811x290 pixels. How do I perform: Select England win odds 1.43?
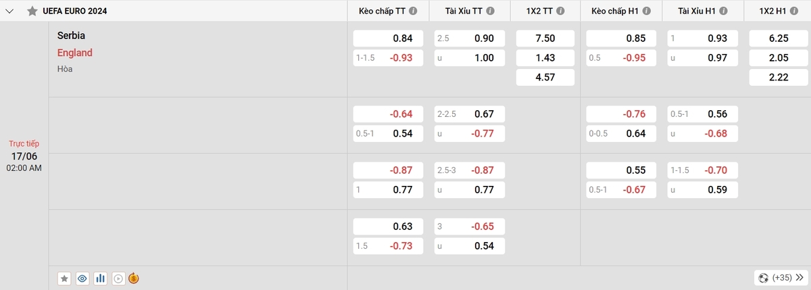pyautogui.click(x=545, y=58)
